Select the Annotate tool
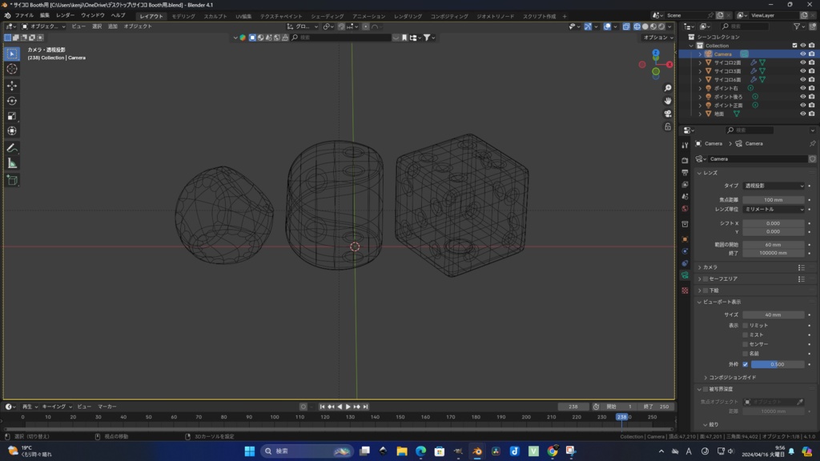 (11, 147)
